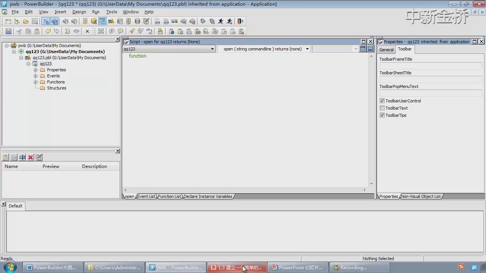The width and height of the screenshot is (486, 273).
Task: Open the Library painter icon
Action: (111, 21)
